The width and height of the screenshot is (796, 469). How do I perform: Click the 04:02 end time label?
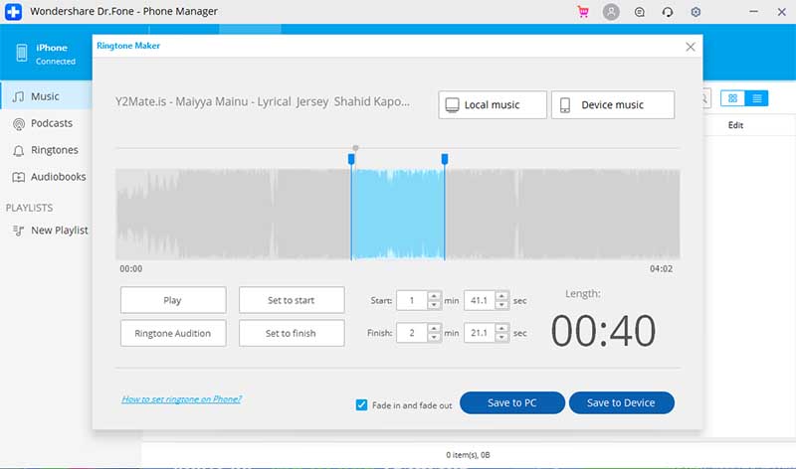point(661,268)
